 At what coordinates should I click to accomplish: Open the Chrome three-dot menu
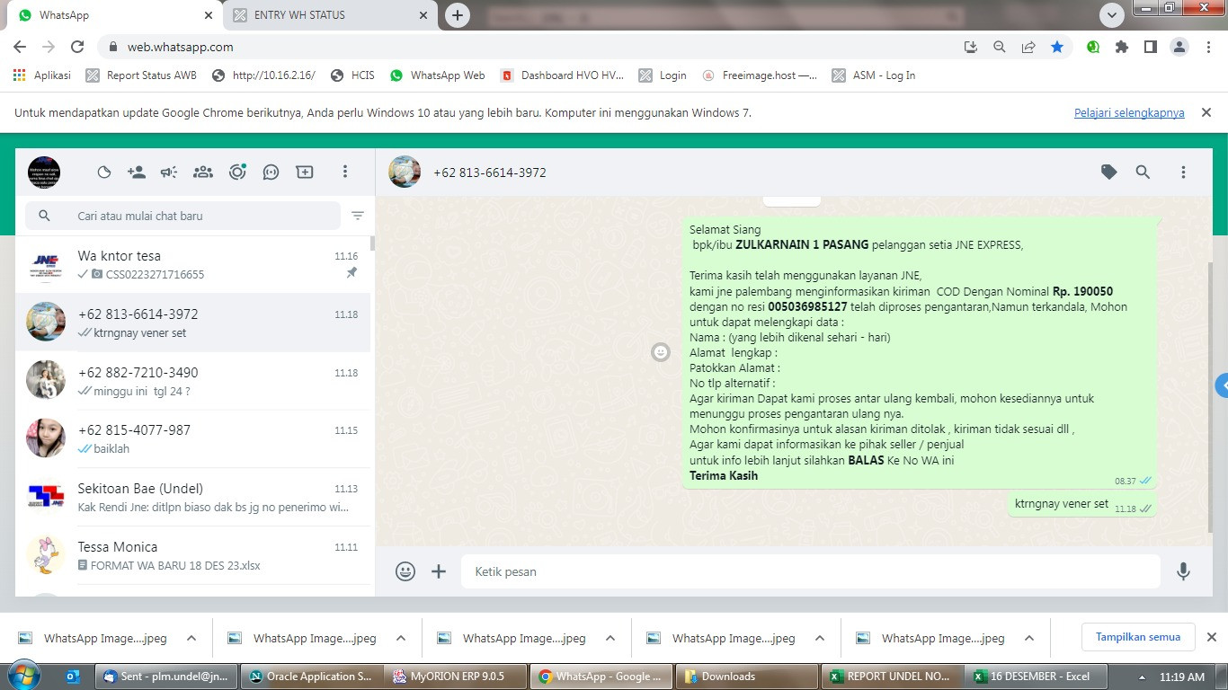click(1208, 47)
